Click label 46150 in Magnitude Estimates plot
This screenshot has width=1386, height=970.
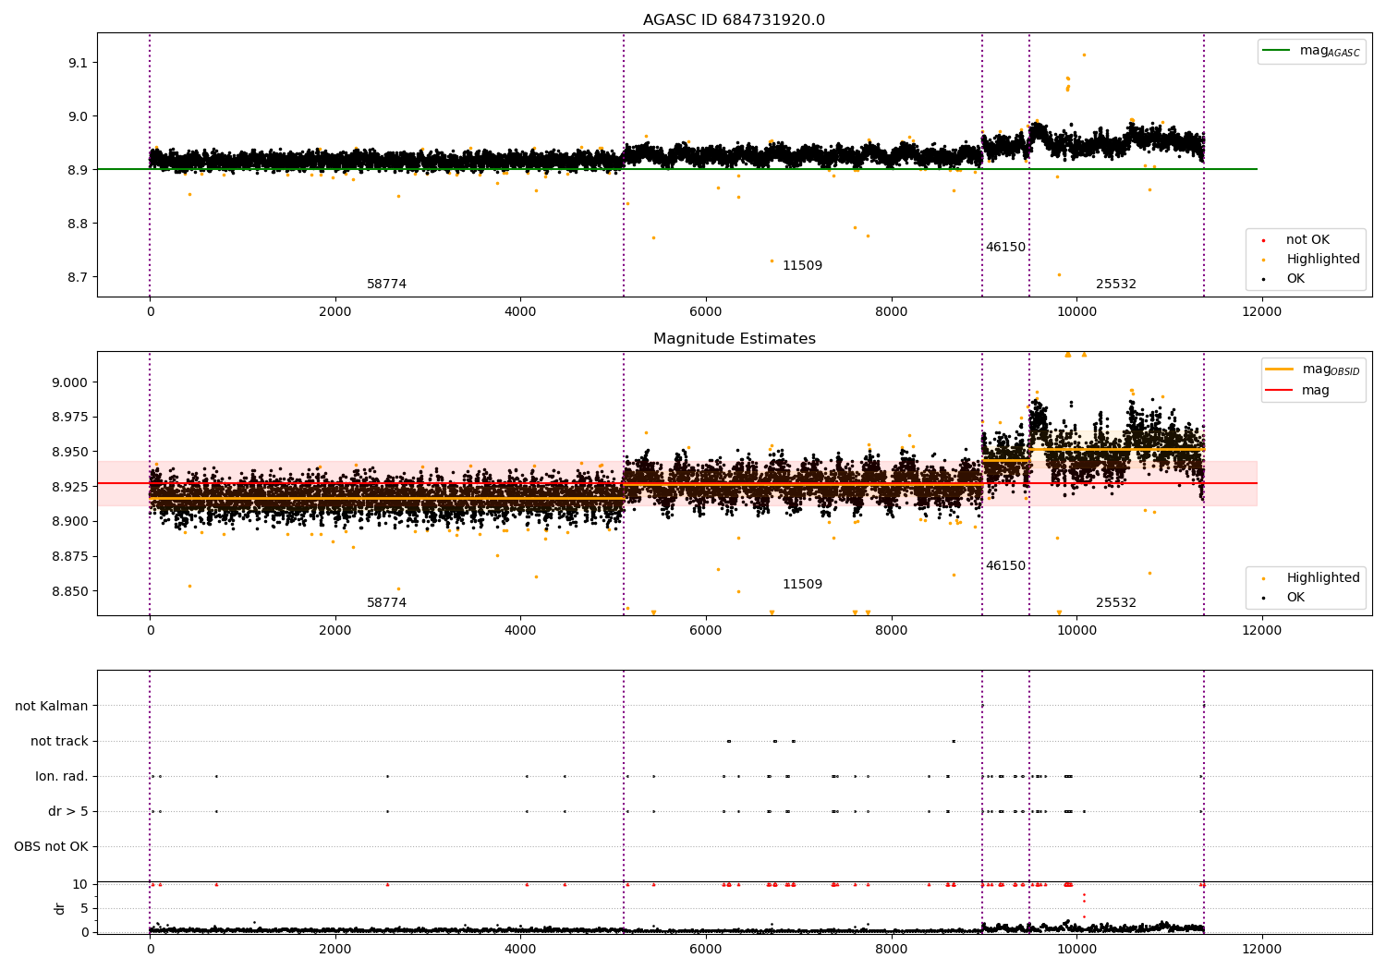click(1005, 566)
